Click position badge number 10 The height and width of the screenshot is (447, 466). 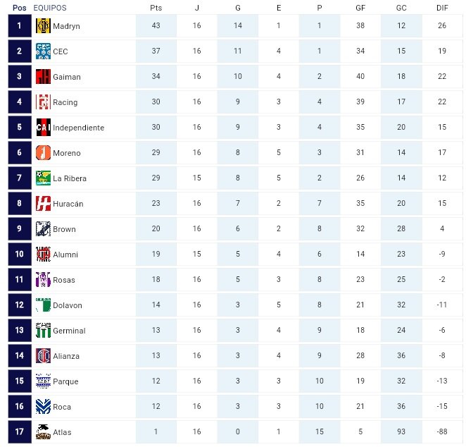point(20,254)
